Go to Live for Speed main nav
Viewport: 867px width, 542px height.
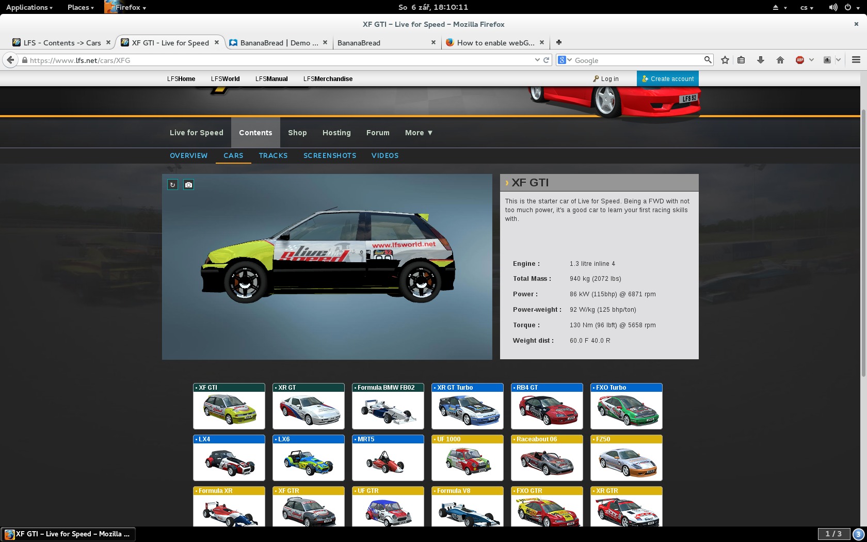pos(197,133)
